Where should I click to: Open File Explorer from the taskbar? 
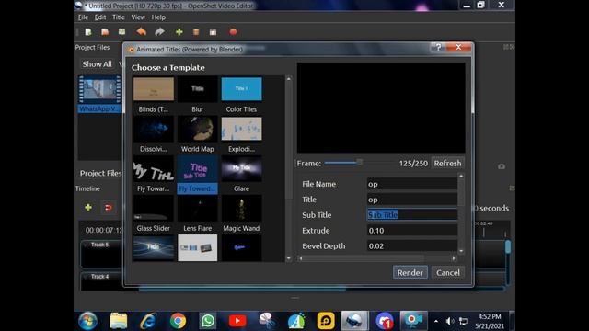click(119, 321)
